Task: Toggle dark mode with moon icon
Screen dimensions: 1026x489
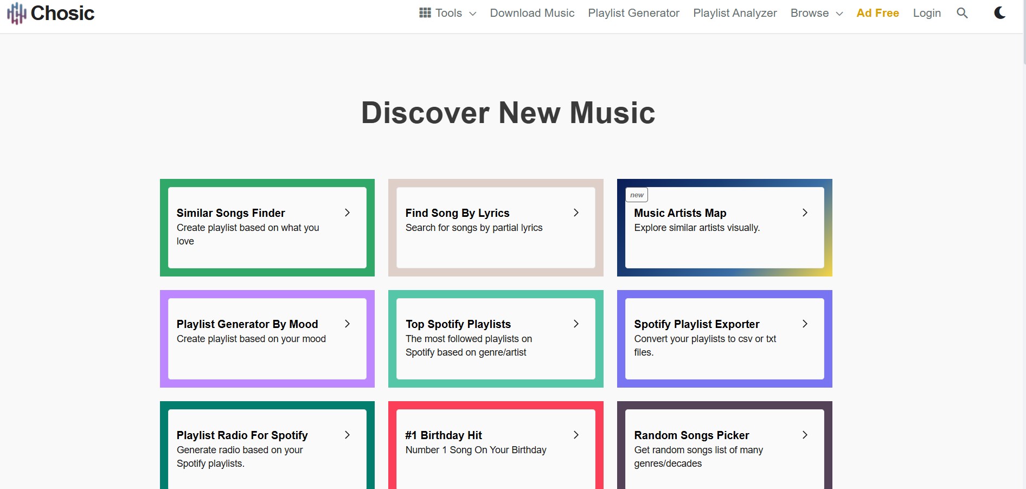Action: point(999,13)
